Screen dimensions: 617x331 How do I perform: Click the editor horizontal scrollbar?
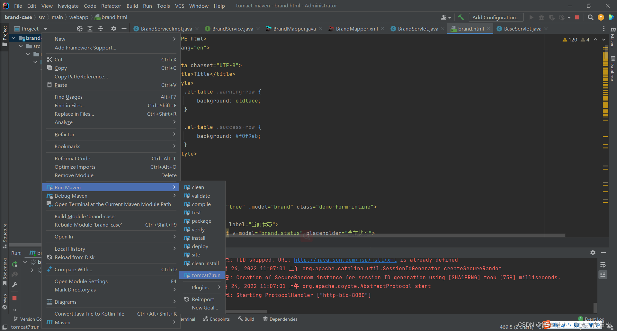pyautogui.click(x=395, y=235)
